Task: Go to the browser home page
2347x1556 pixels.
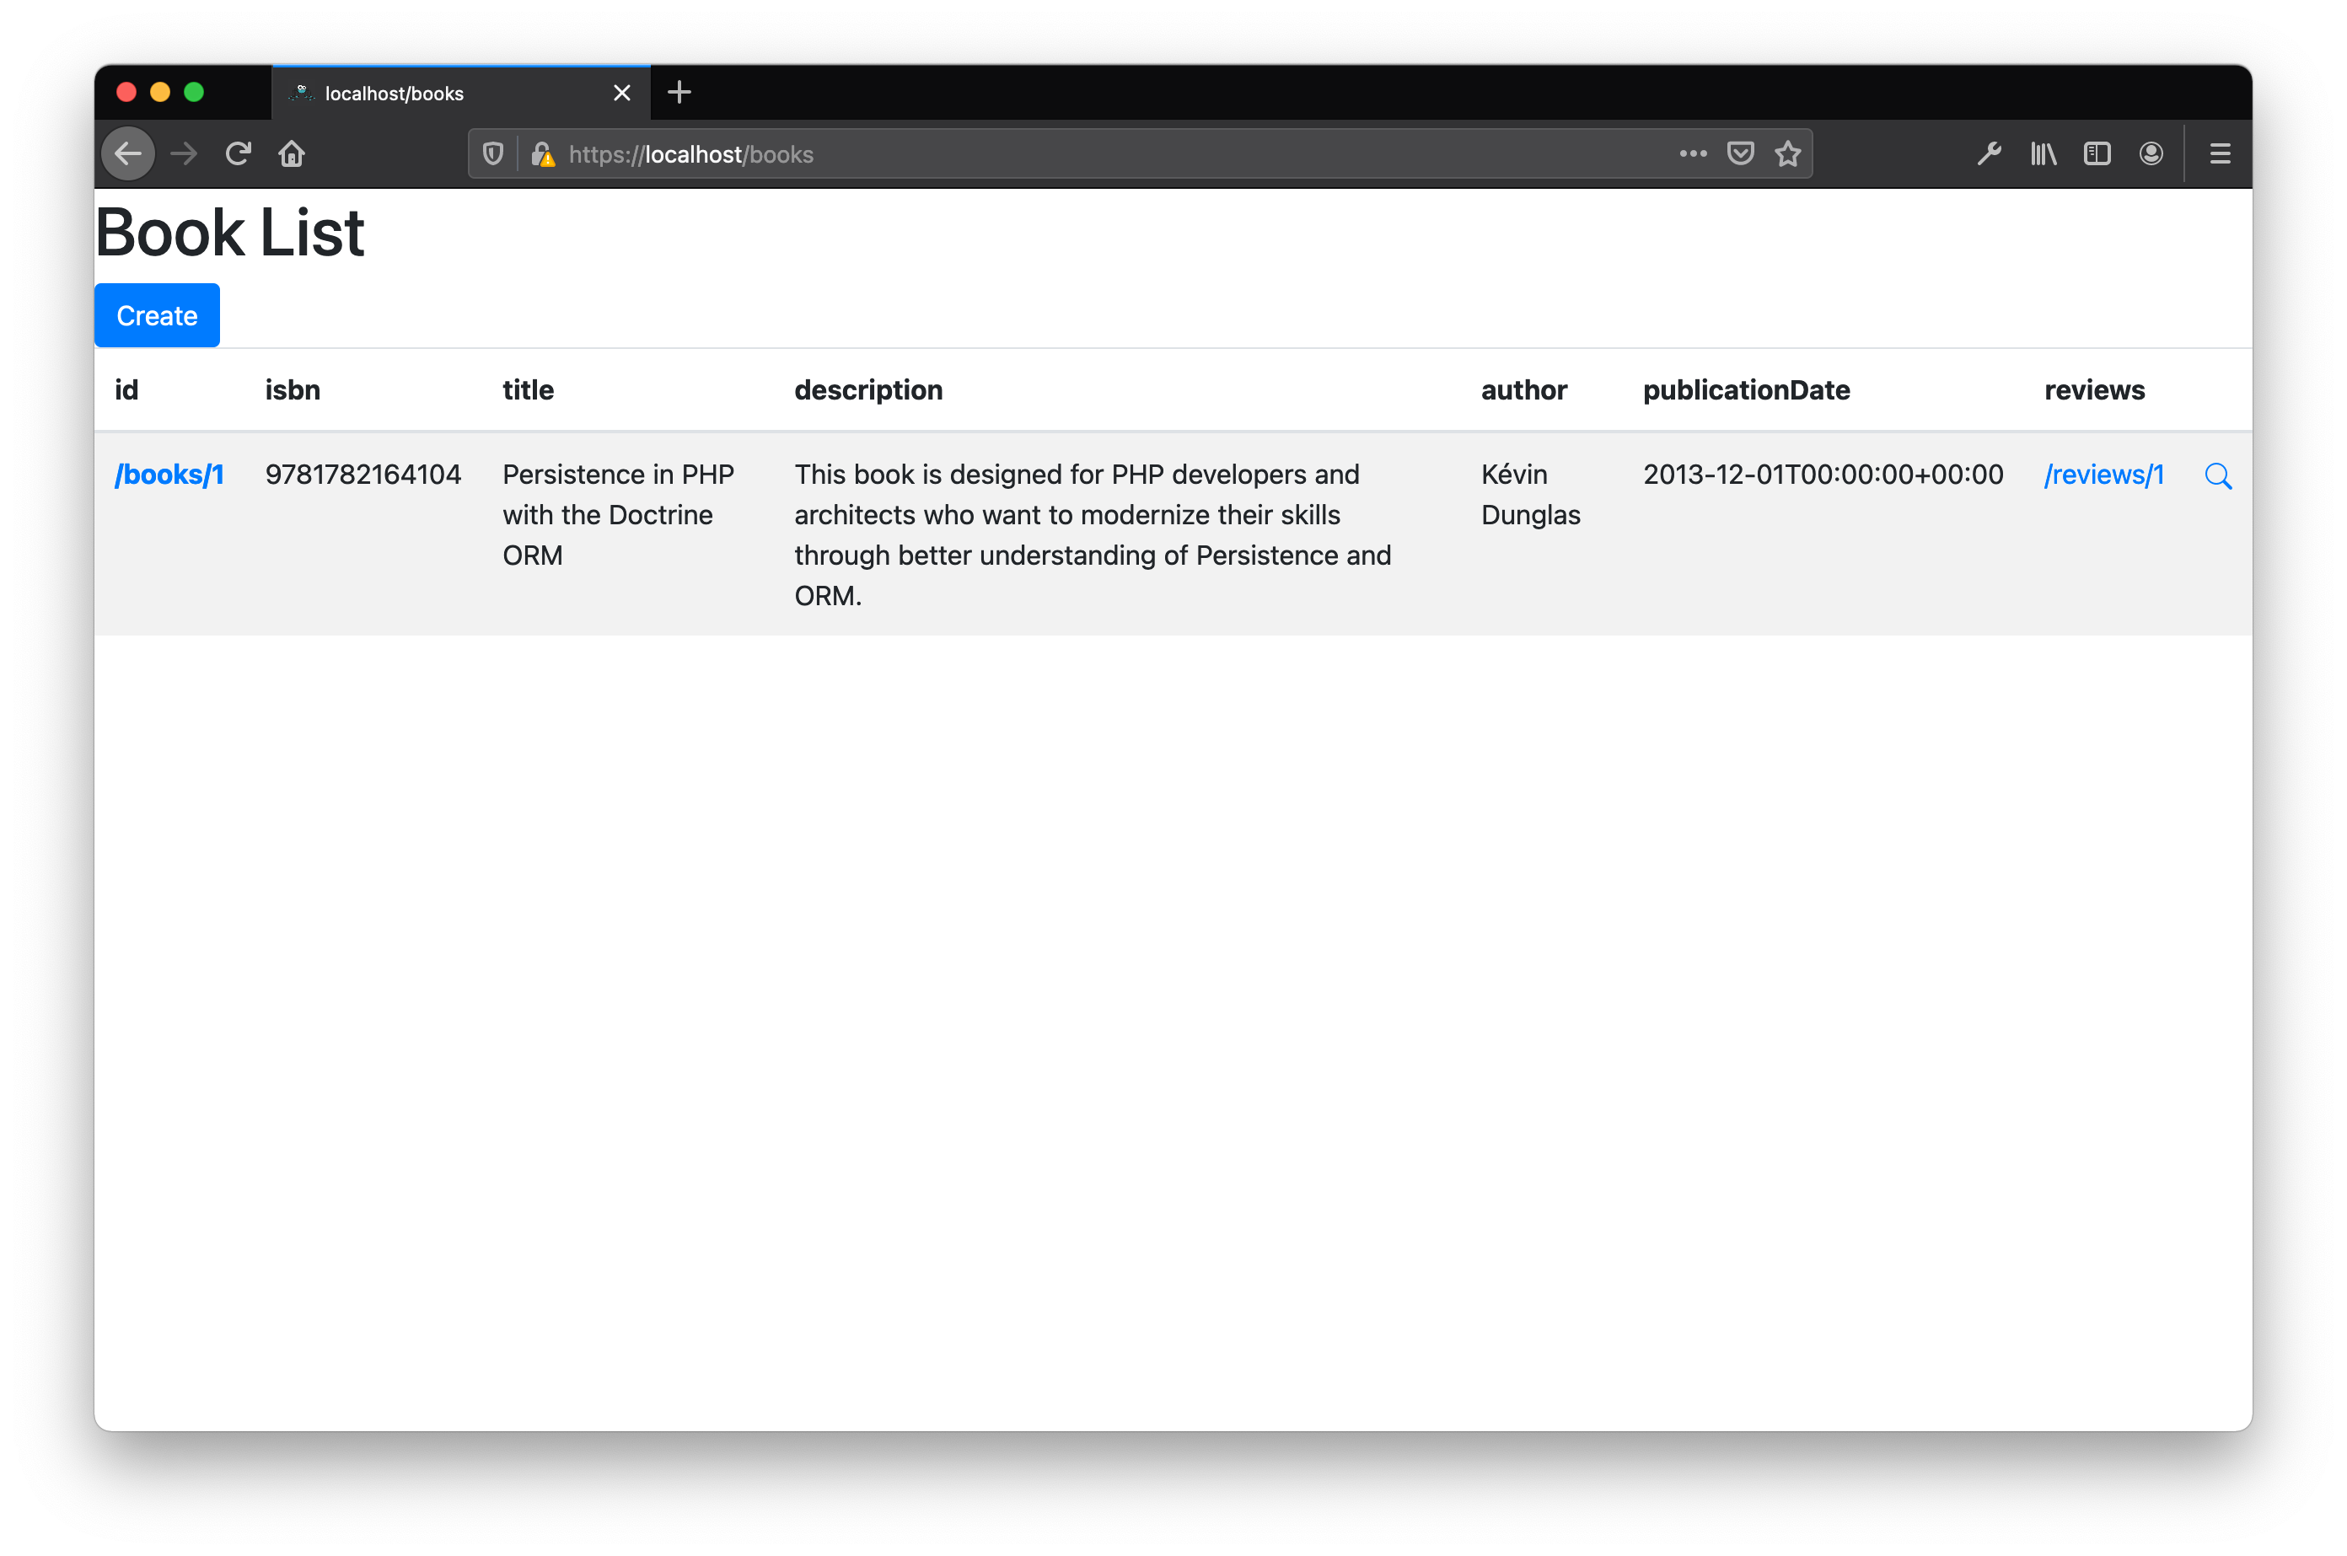Action: (291, 153)
